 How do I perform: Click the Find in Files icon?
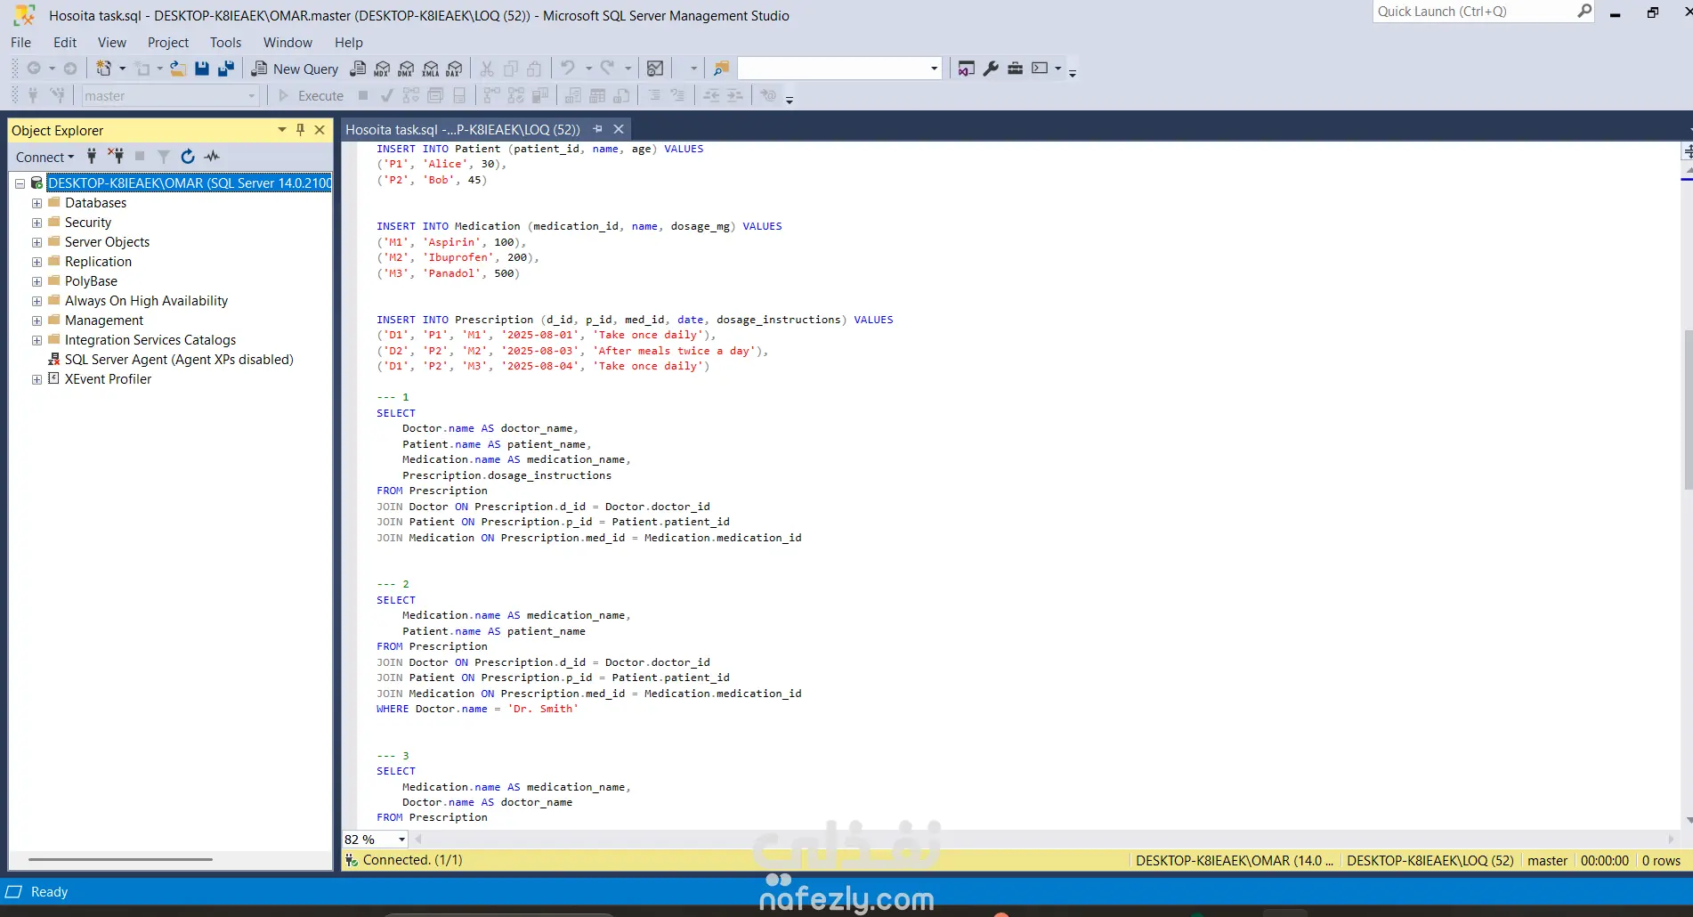click(x=721, y=69)
